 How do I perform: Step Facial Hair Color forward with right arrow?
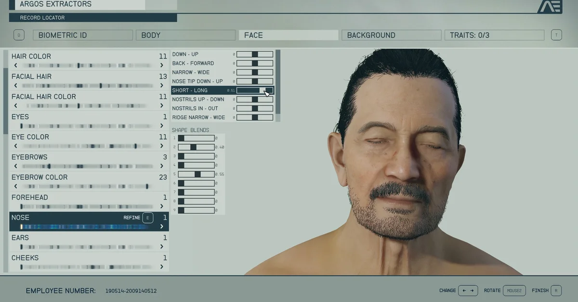162,106
